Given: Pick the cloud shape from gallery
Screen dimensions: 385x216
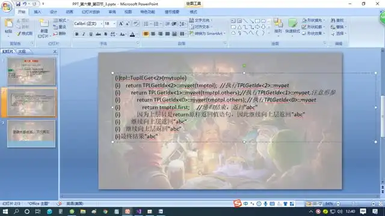Looking at the screenshot, I should [x=233, y=33].
